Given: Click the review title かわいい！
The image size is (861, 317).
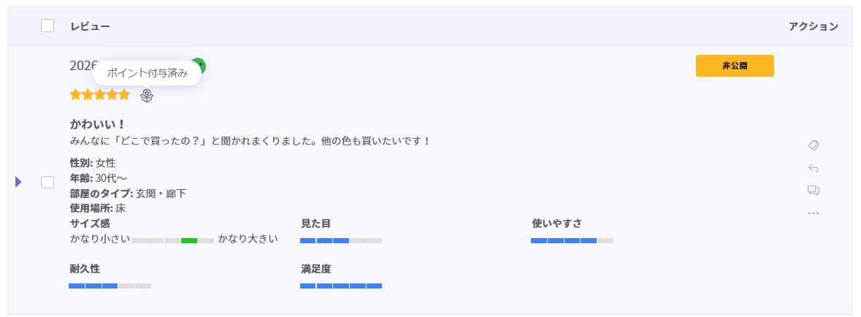Looking at the screenshot, I should (x=98, y=124).
